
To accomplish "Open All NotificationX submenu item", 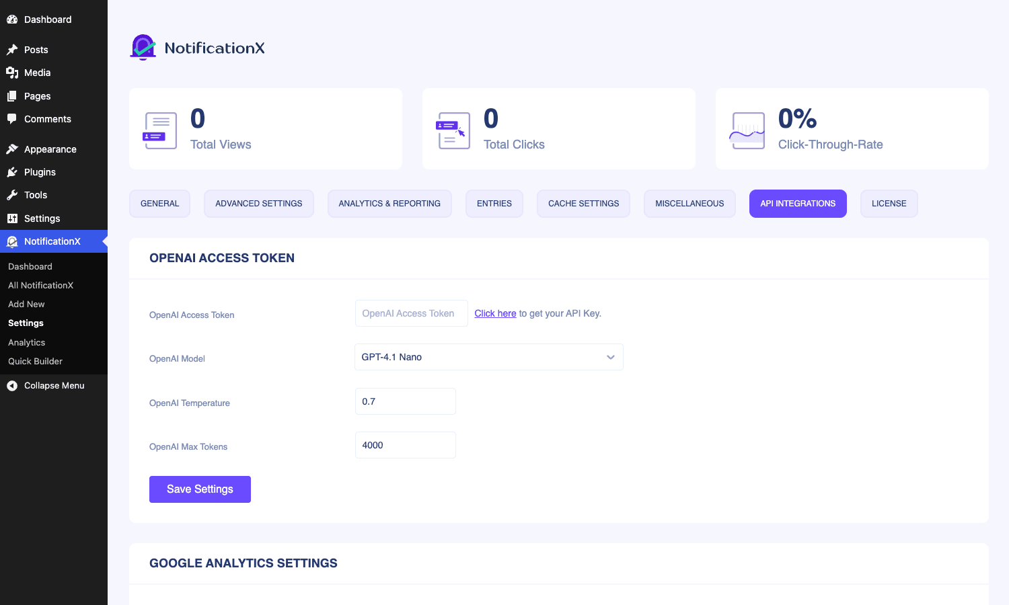I will coord(40,285).
